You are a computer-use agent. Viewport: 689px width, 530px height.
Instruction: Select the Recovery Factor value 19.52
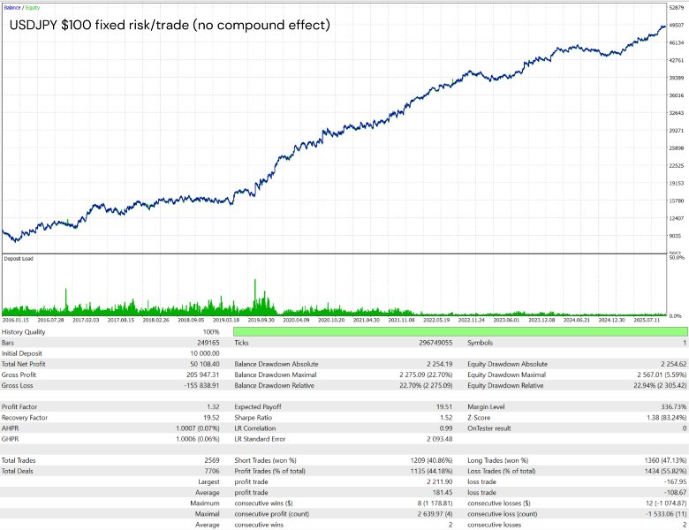point(212,418)
